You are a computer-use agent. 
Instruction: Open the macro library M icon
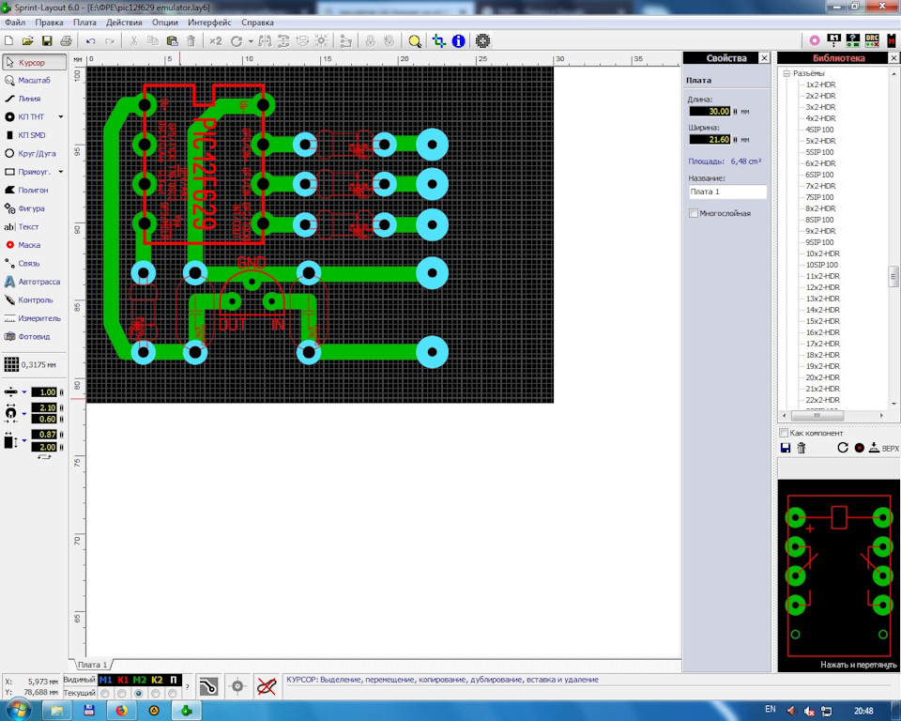point(892,40)
